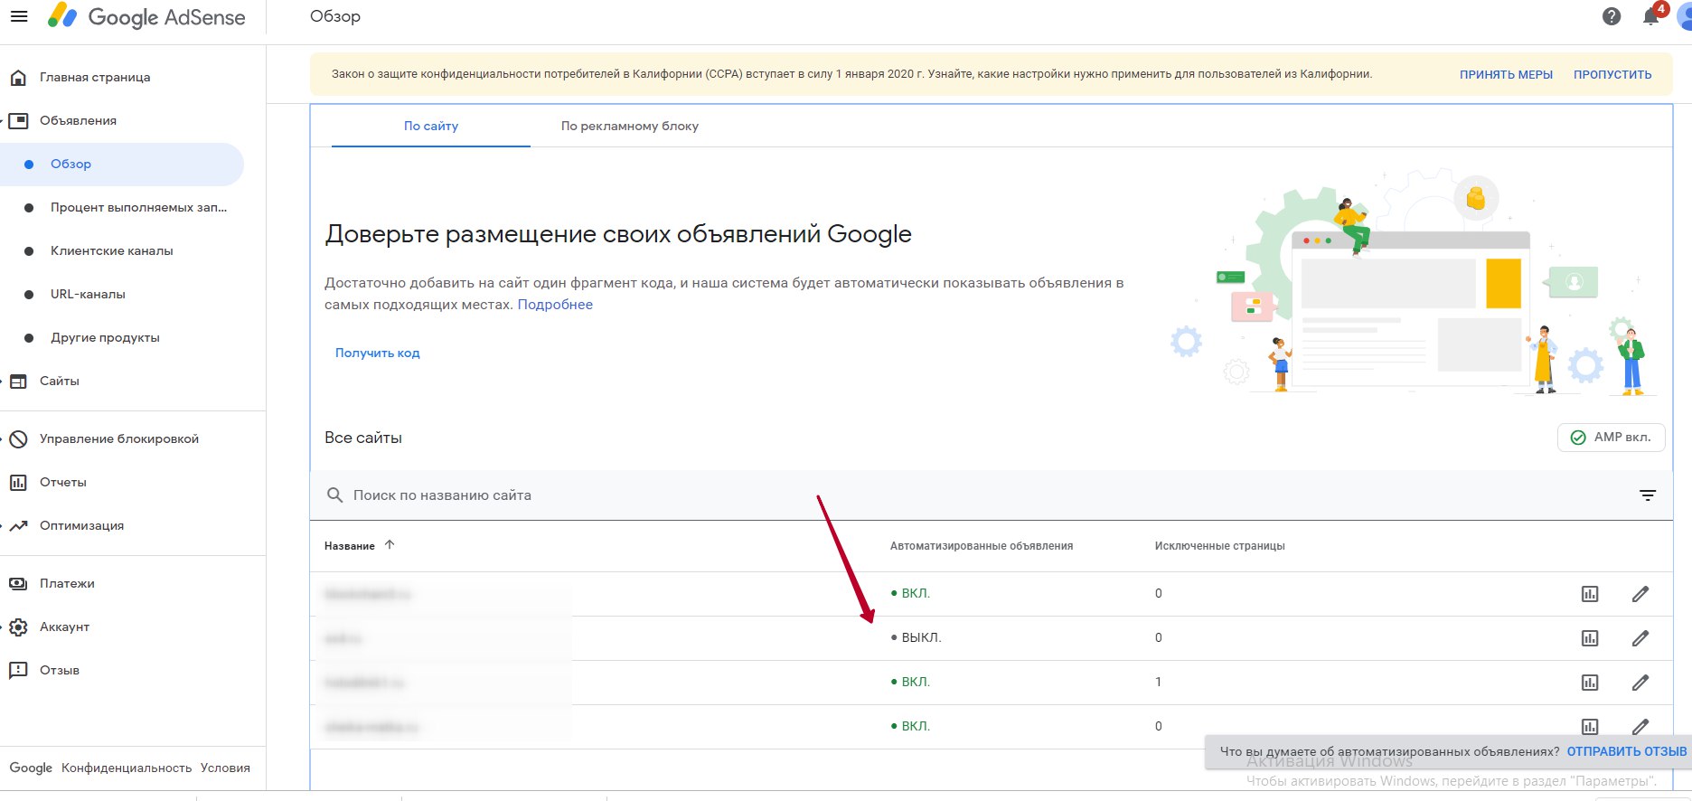Dismiss notice with ПРОПУСТИТЬ
1692x801 pixels.
[1612, 75]
